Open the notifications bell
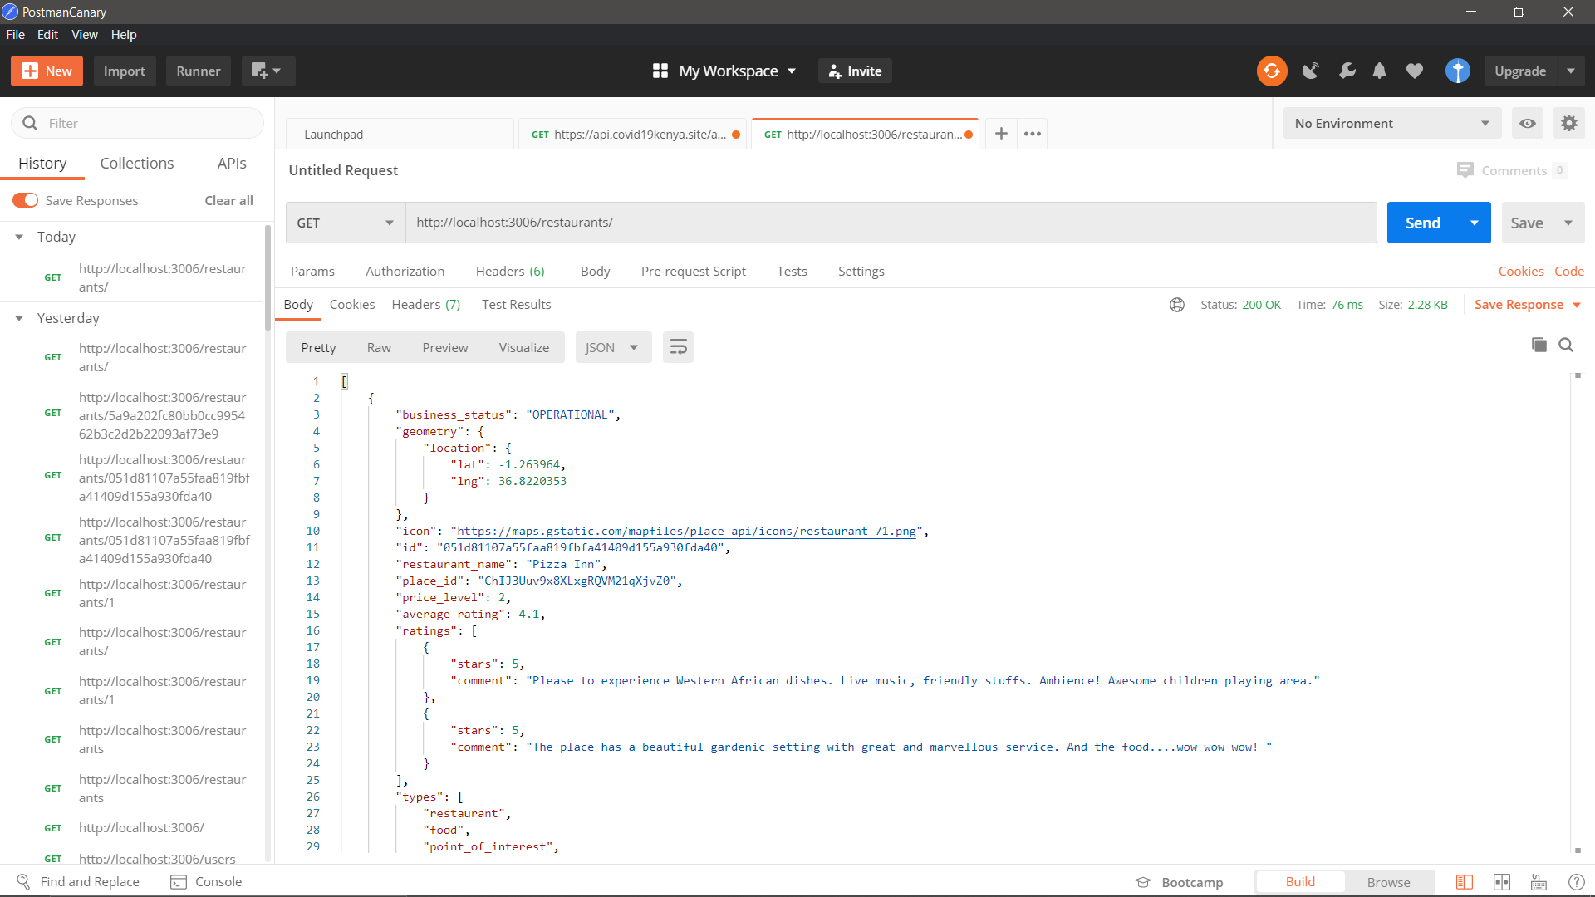The width and height of the screenshot is (1595, 897). (x=1379, y=71)
